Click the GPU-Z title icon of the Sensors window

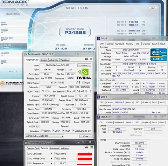click(26, 143)
